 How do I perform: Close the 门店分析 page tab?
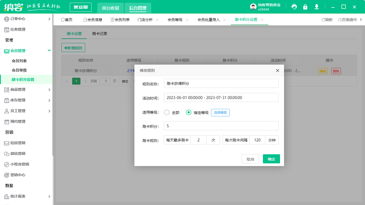coord(157,20)
